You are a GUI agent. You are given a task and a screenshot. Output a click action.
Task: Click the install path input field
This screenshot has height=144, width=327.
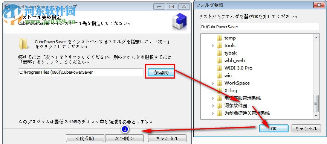pyautogui.click(x=81, y=73)
